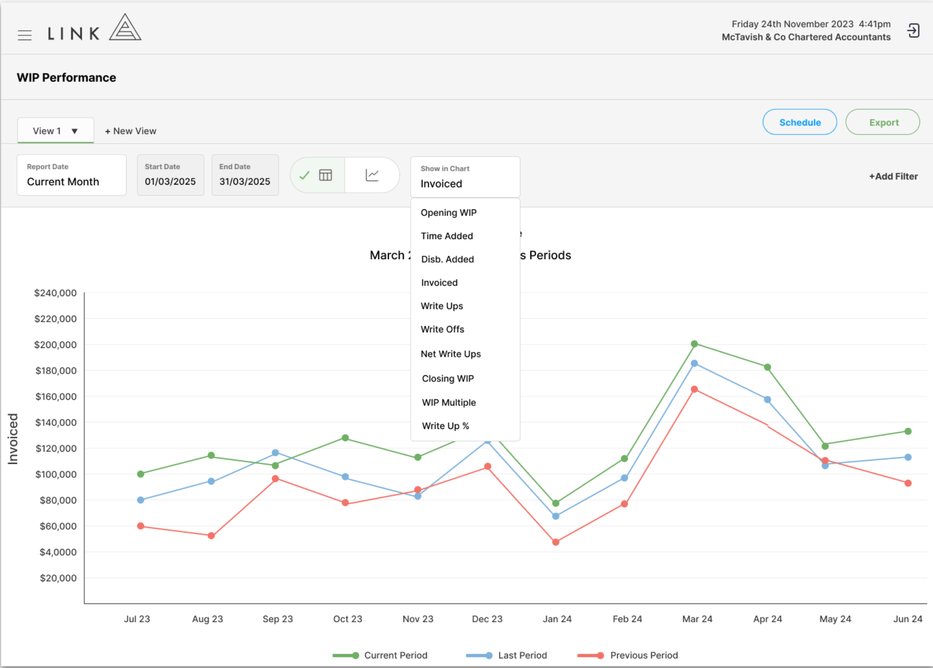This screenshot has width=933, height=668.
Task: Open the Show in Chart dropdown
Action: [465, 177]
